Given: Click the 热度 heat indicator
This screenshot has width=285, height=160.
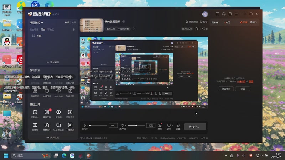Looking at the screenshot, I should click(x=244, y=22).
